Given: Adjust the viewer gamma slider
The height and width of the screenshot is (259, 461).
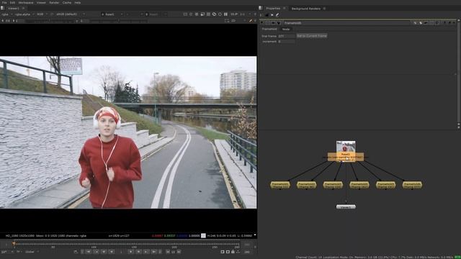Looking at the screenshot, I should pos(117,21).
